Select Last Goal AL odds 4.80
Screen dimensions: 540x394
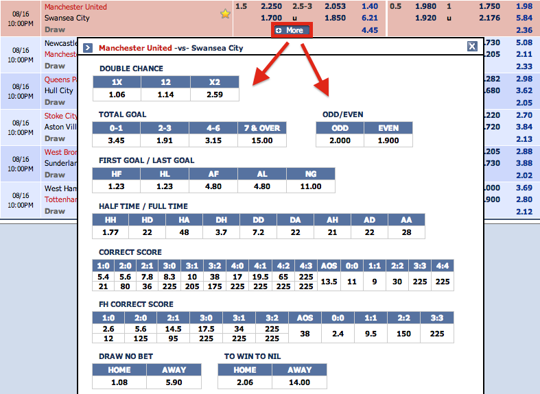262,186
